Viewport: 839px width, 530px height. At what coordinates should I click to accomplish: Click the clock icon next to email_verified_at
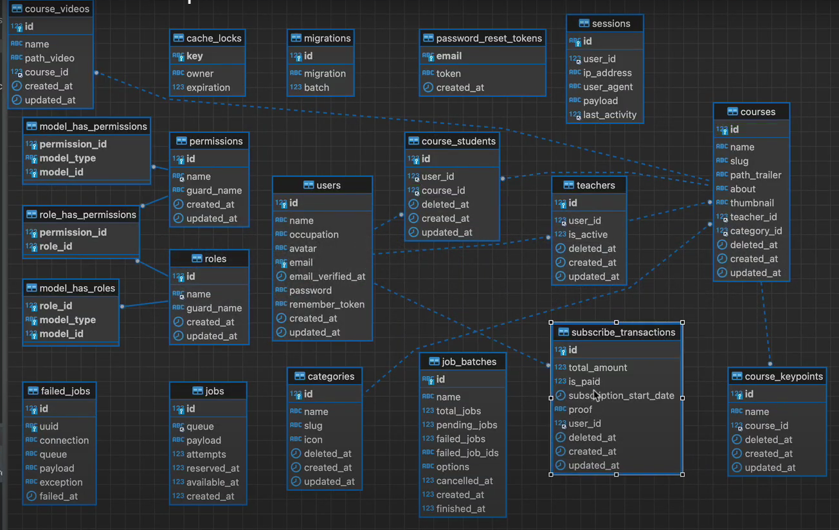pyautogui.click(x=281, y=277)
